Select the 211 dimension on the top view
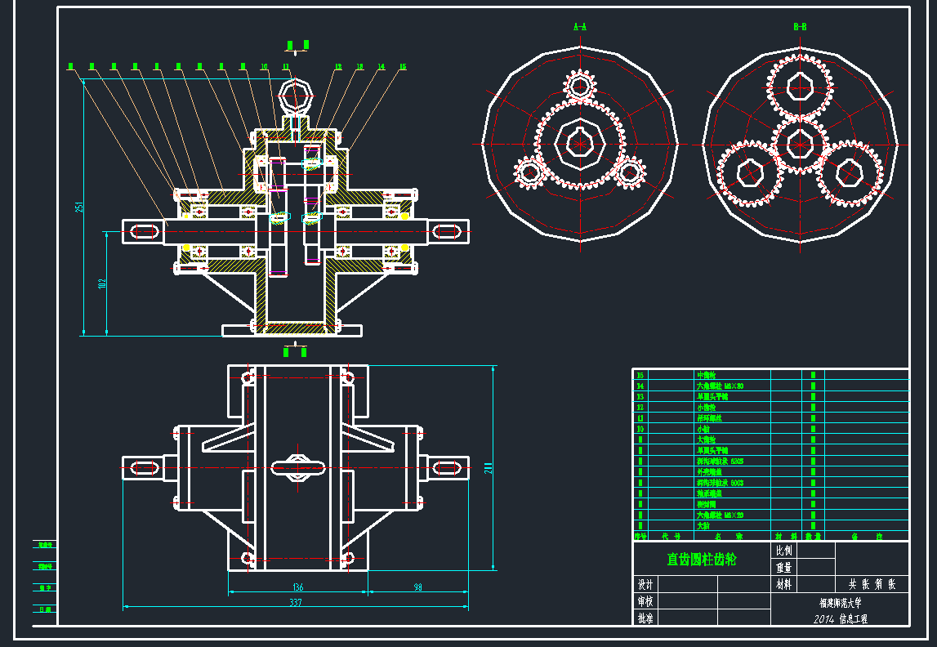Viewport: 937px width, 647px height. (x=489, y=468)
